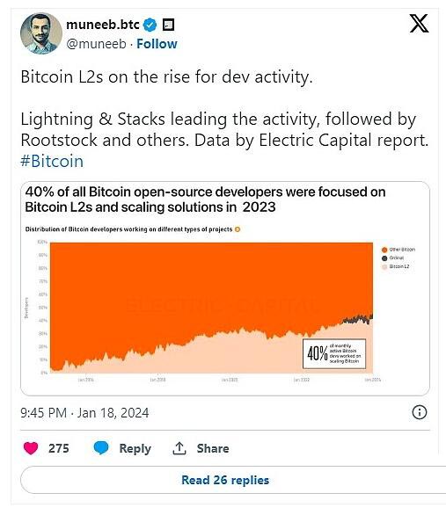Click the Ordinal dark legend swatch
Image resolution: width=446 pixels, height=515 pixels.
(384, 258)
